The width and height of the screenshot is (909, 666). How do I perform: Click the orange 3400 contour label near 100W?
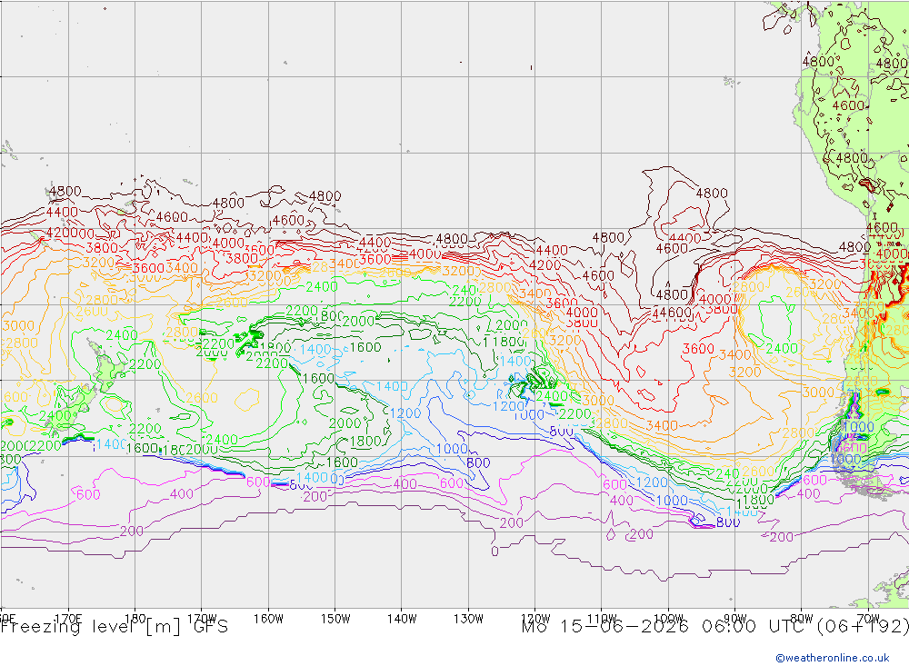point(662,426)
